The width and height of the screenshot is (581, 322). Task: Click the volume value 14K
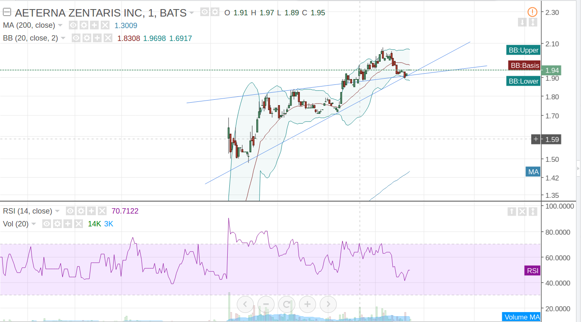95,224
